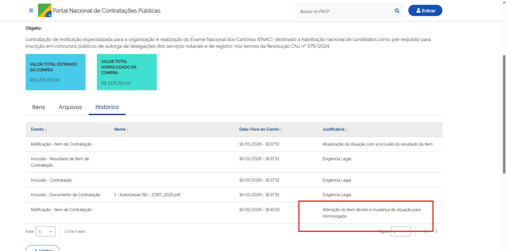Screen dimensions: 506x251
Task: Go to next page arrow
Action: click(436, 231)
